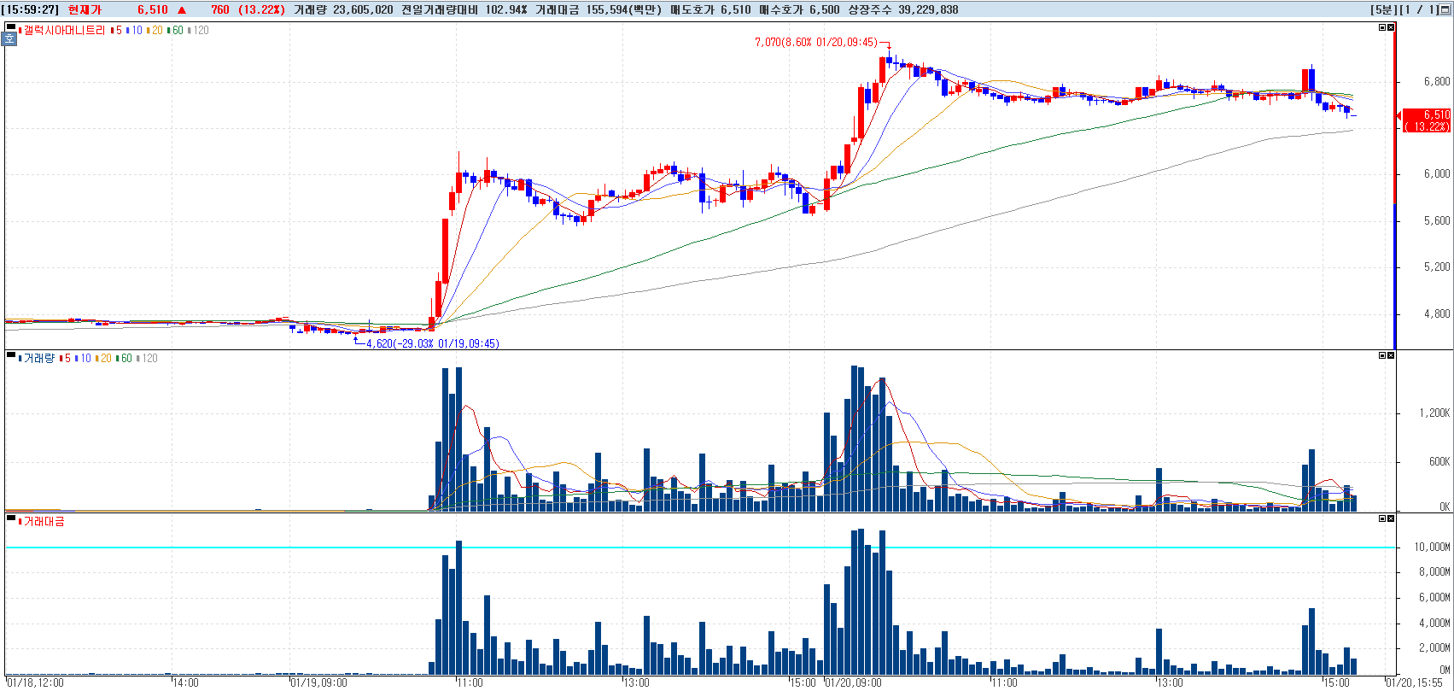
Task: Select the 5 average in 거래량 legend
Action: pos(66,358)
